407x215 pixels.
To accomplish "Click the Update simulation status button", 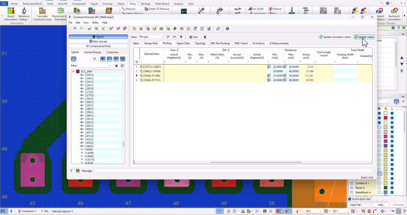I will 335,37.
